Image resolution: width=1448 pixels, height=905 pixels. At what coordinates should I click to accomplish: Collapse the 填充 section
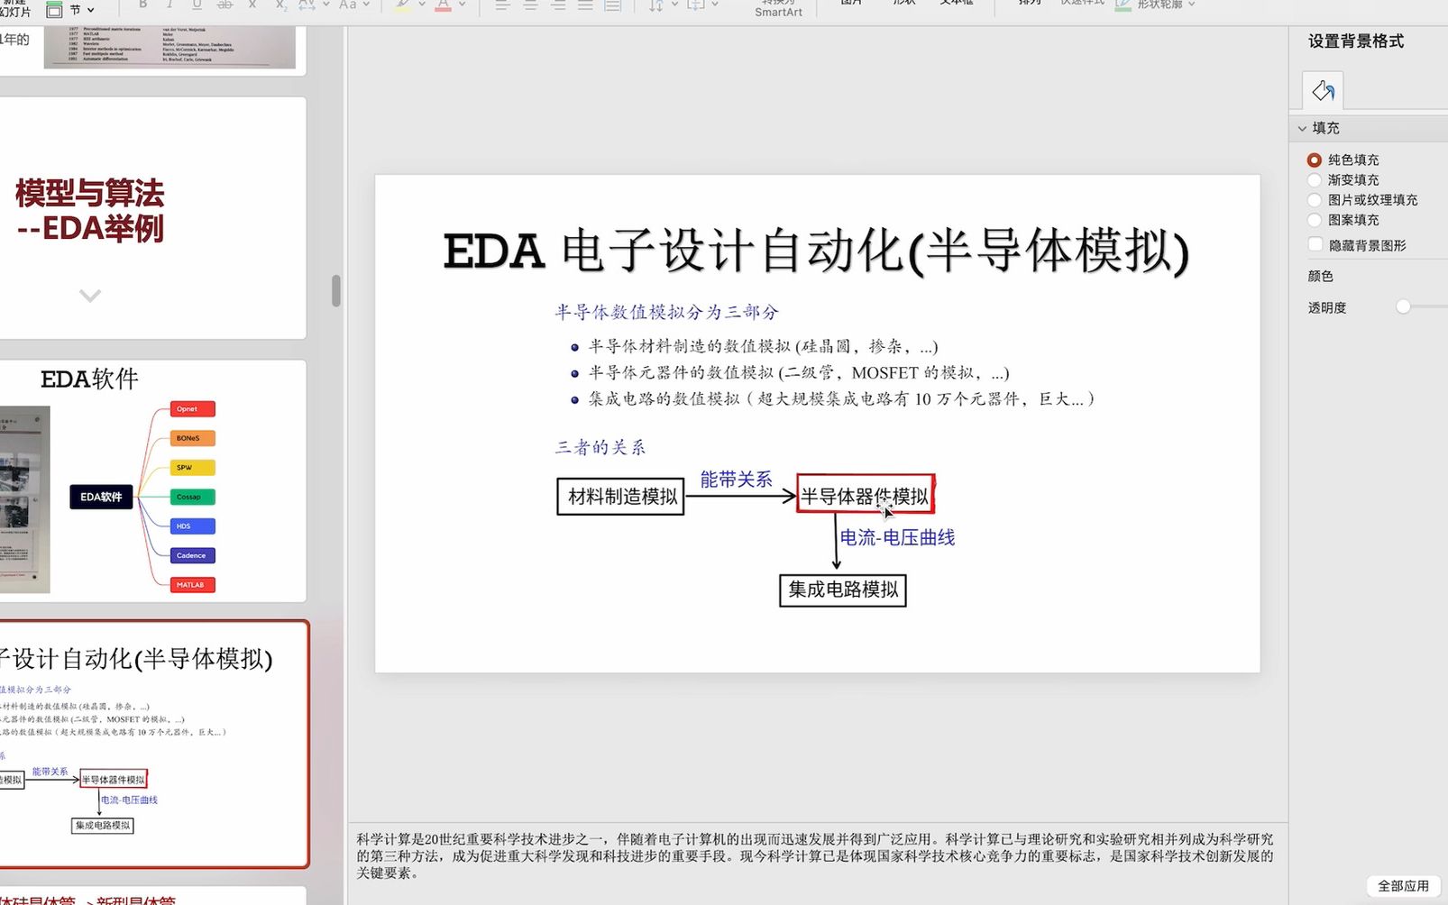pyautogui.click(x=1302, y=128)
